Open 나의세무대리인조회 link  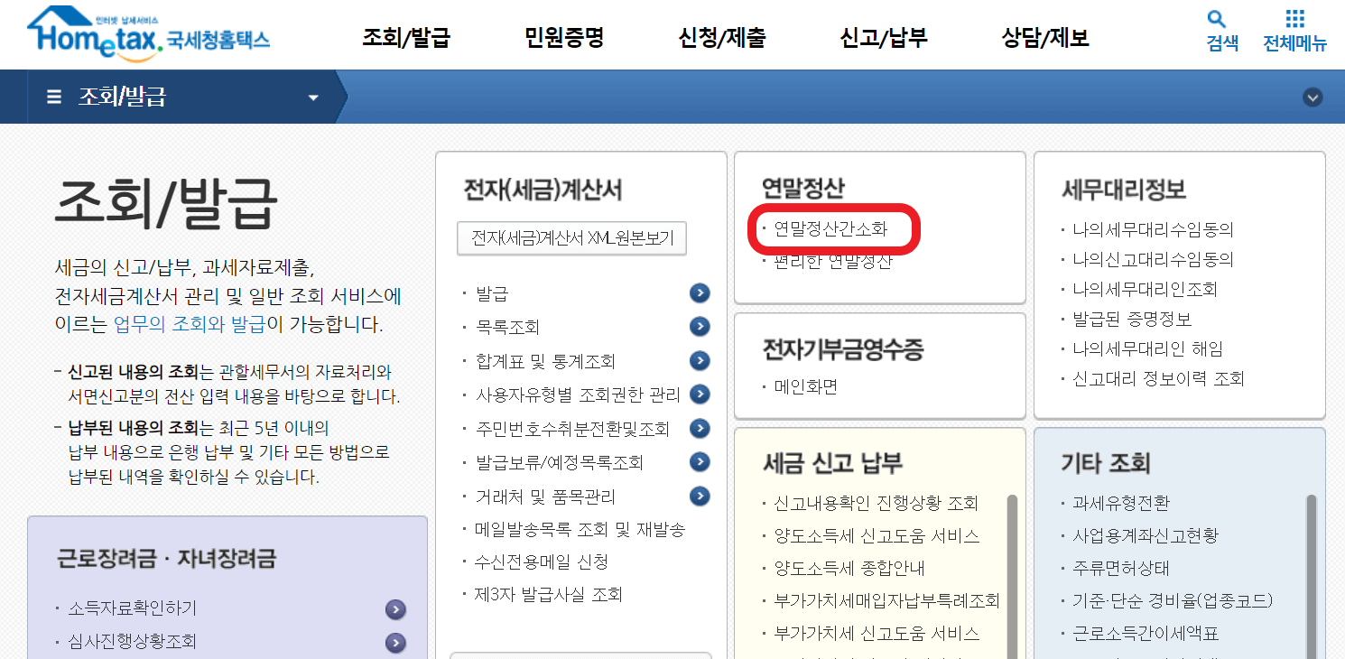coord(1145,289)
